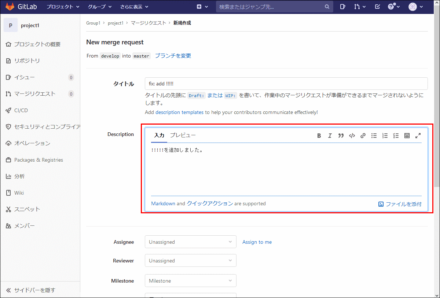Viewport: 440px width, 298px height.
Task: Focus the タイトル input field
Action: pyautogui.click(x=286, y=84)
